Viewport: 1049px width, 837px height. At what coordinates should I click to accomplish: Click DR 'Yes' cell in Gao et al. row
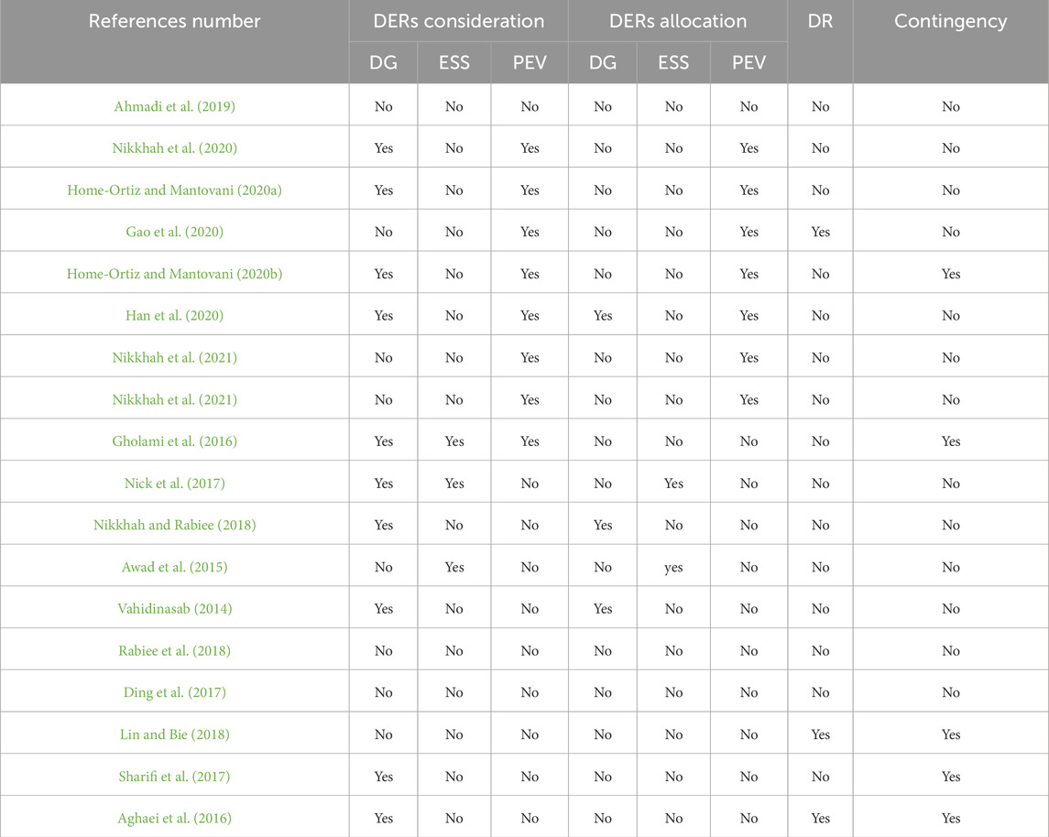[x=820, y=232]
